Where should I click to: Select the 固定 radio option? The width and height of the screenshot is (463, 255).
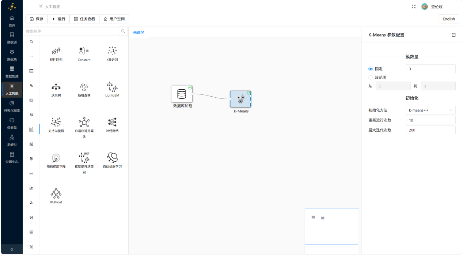point(371,69)
